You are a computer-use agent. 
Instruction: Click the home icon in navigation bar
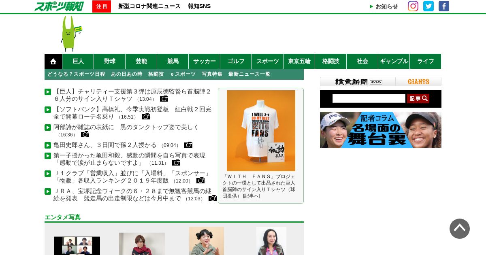tap(53, 61)
